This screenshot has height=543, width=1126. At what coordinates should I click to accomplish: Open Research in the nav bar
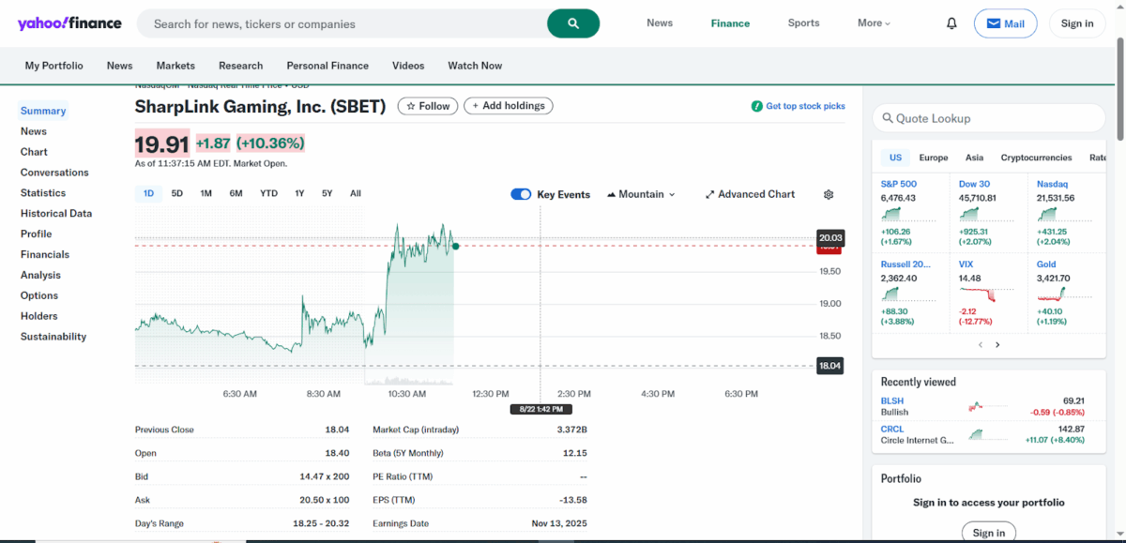241,66
